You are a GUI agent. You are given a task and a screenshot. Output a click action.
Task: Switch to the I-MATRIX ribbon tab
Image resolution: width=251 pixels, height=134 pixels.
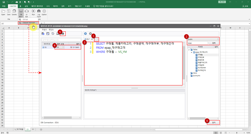coord(12,6)
